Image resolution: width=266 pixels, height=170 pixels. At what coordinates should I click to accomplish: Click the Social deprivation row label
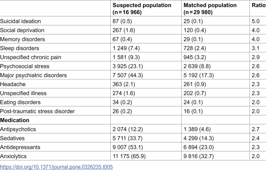22,30
